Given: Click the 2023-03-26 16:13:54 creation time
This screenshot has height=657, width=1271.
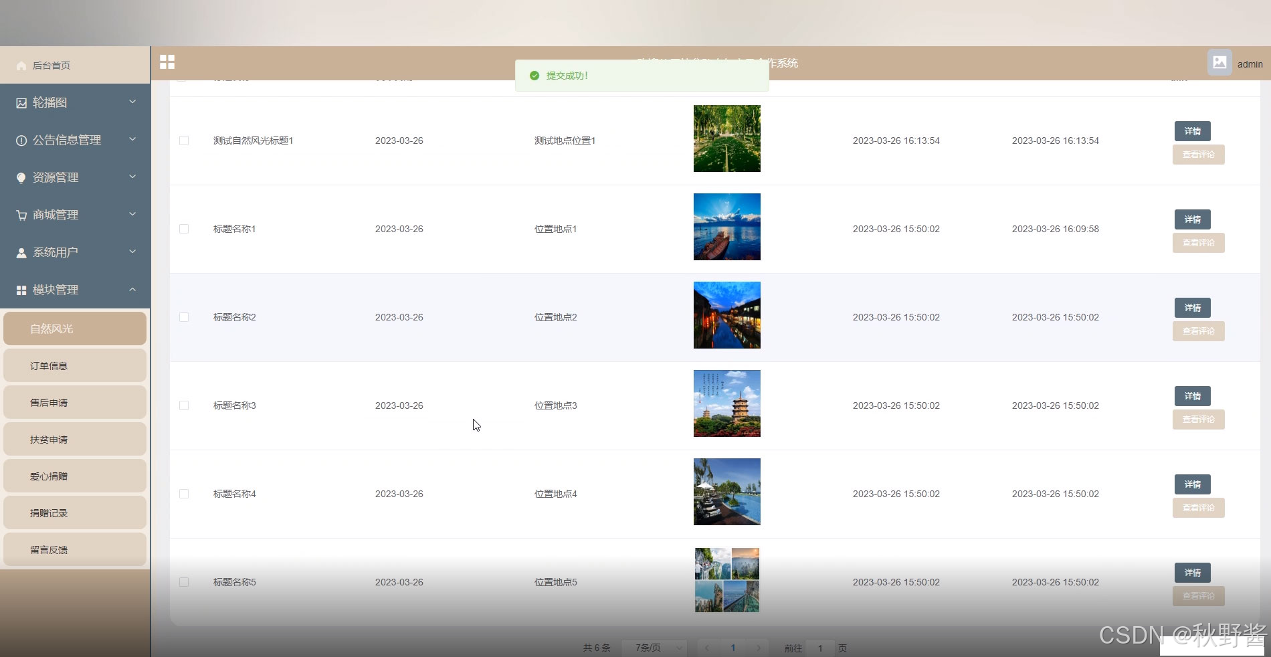Looking at the screenshot, I should coord(896,140).
